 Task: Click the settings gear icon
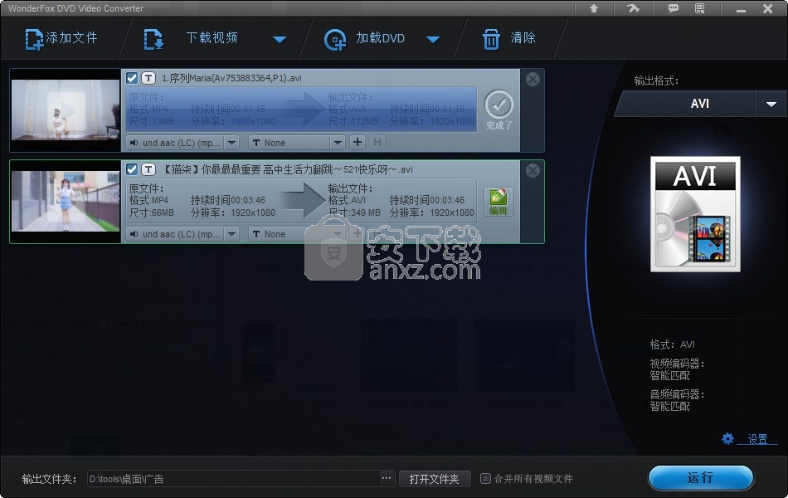pos(727,438)
